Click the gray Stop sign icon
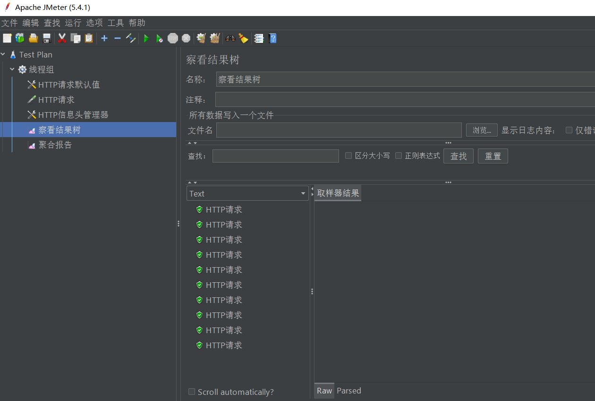595x401 pixels. tap(173, 38)
